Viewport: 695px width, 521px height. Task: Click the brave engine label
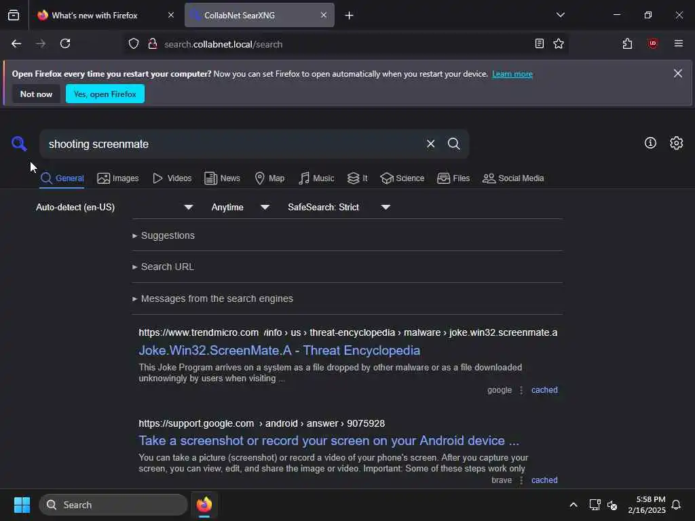point(502,480)
